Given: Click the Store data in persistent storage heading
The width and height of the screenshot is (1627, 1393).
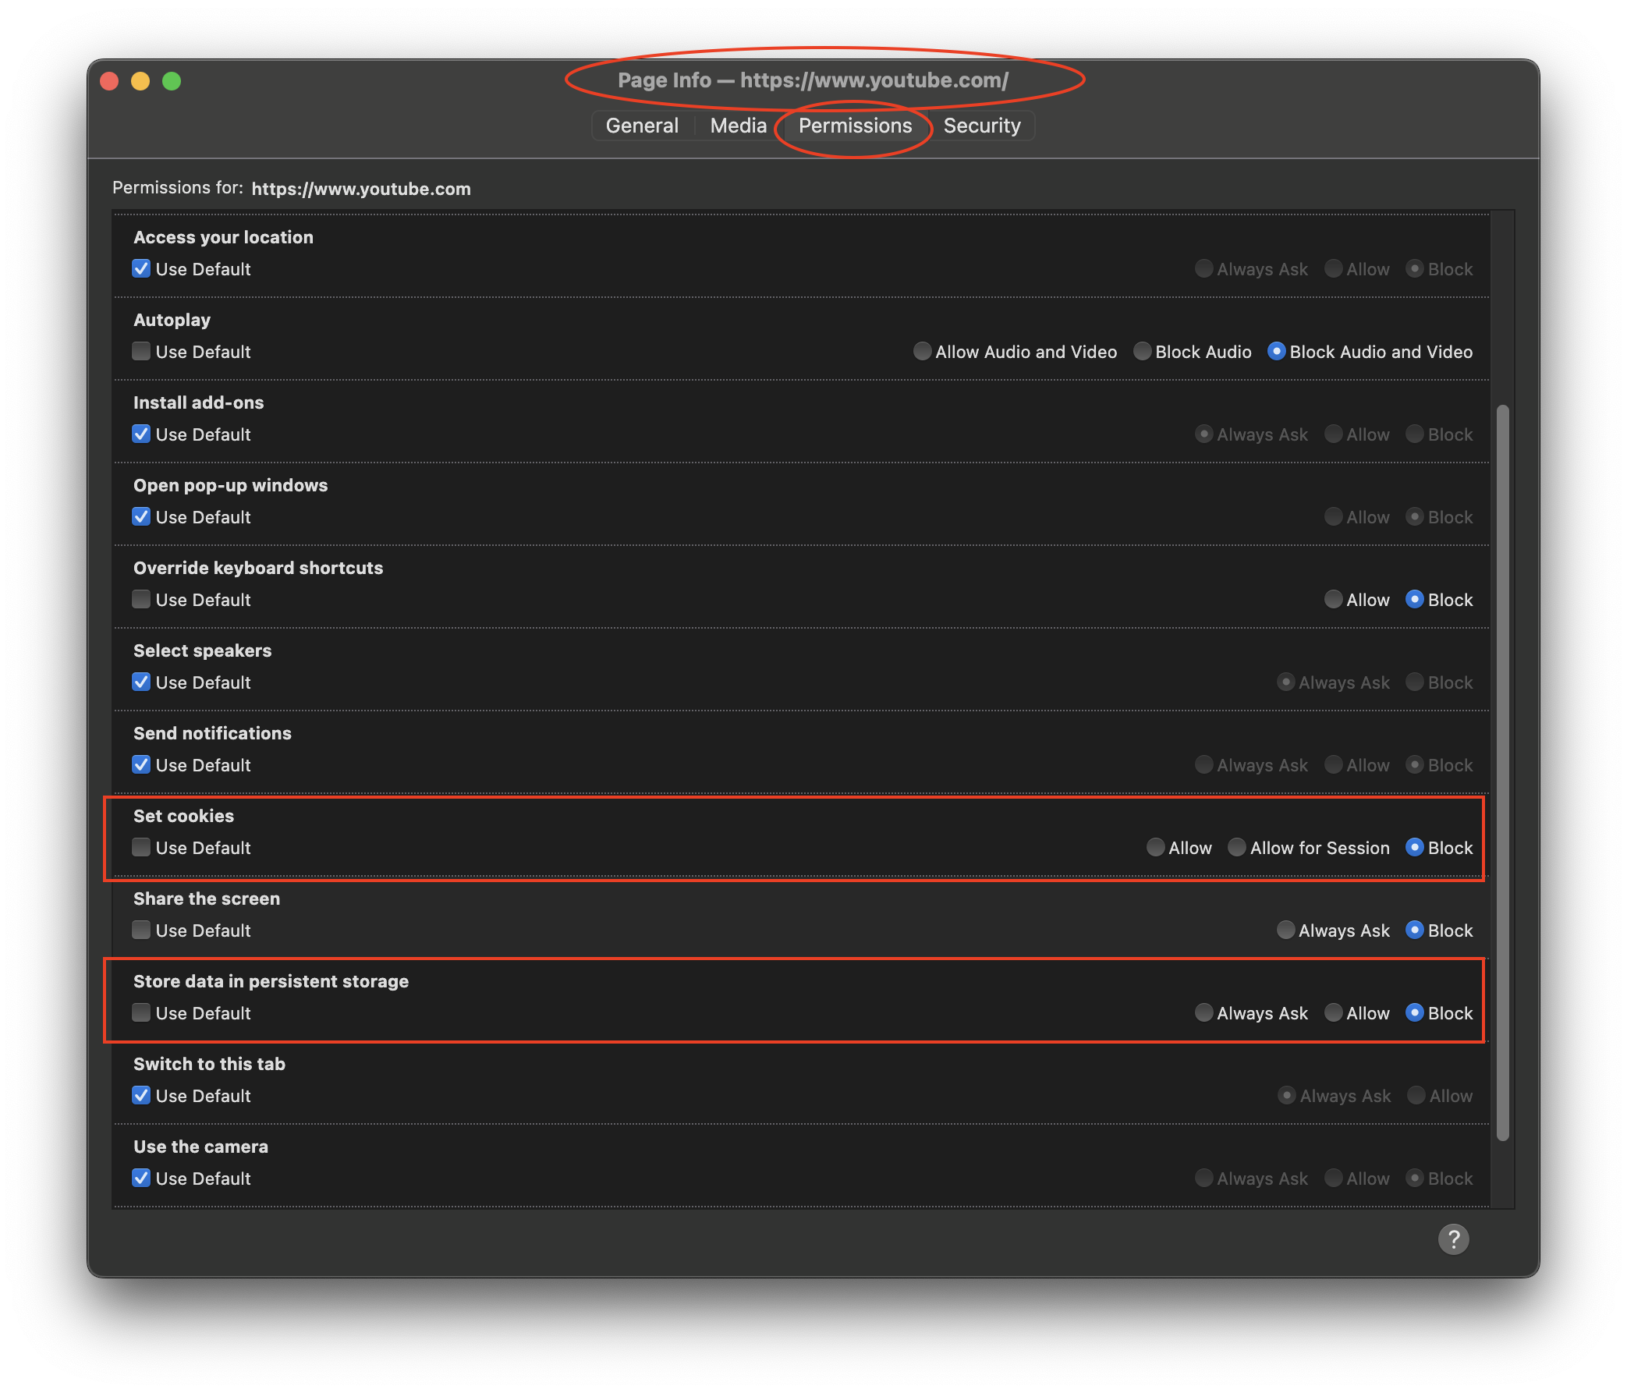Looking at the screenshot, I should click(271, 980).
